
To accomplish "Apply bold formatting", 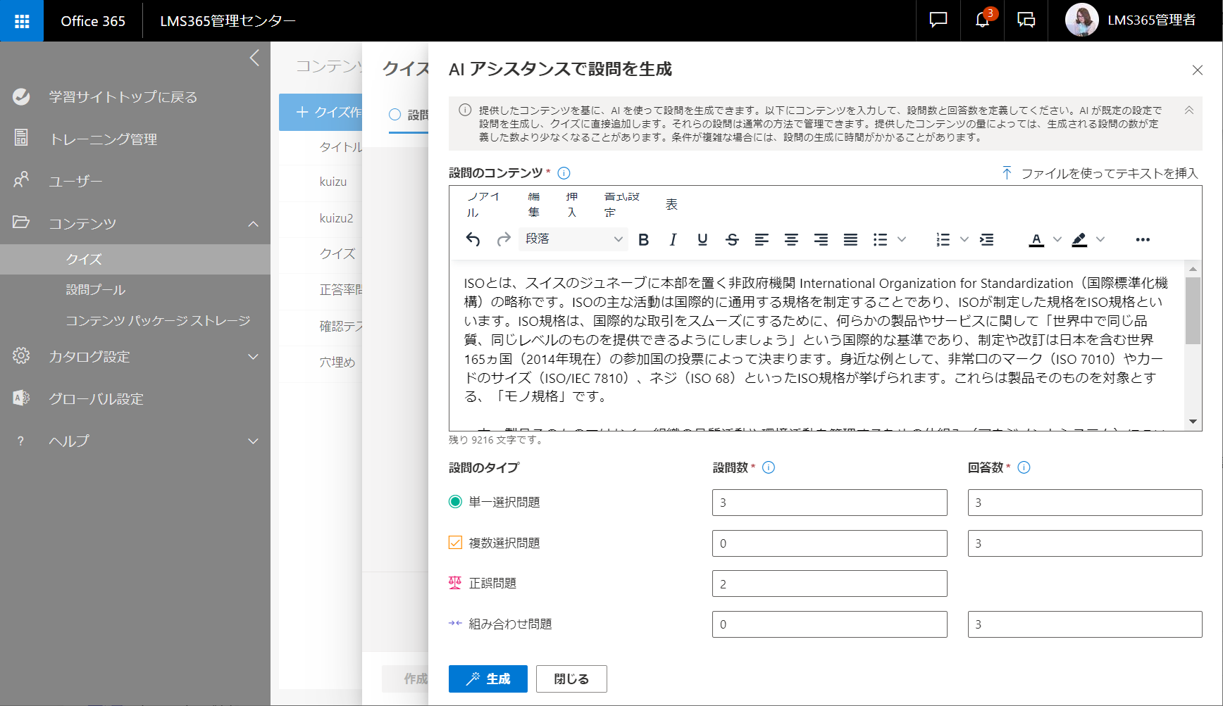I will (643, 239).
